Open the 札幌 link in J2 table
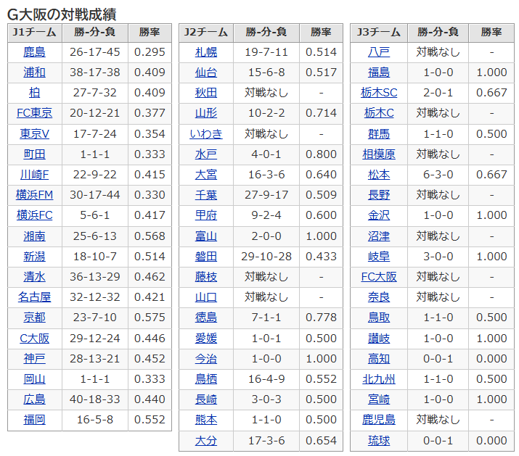 pyautogui.click(x=206, y=52)
